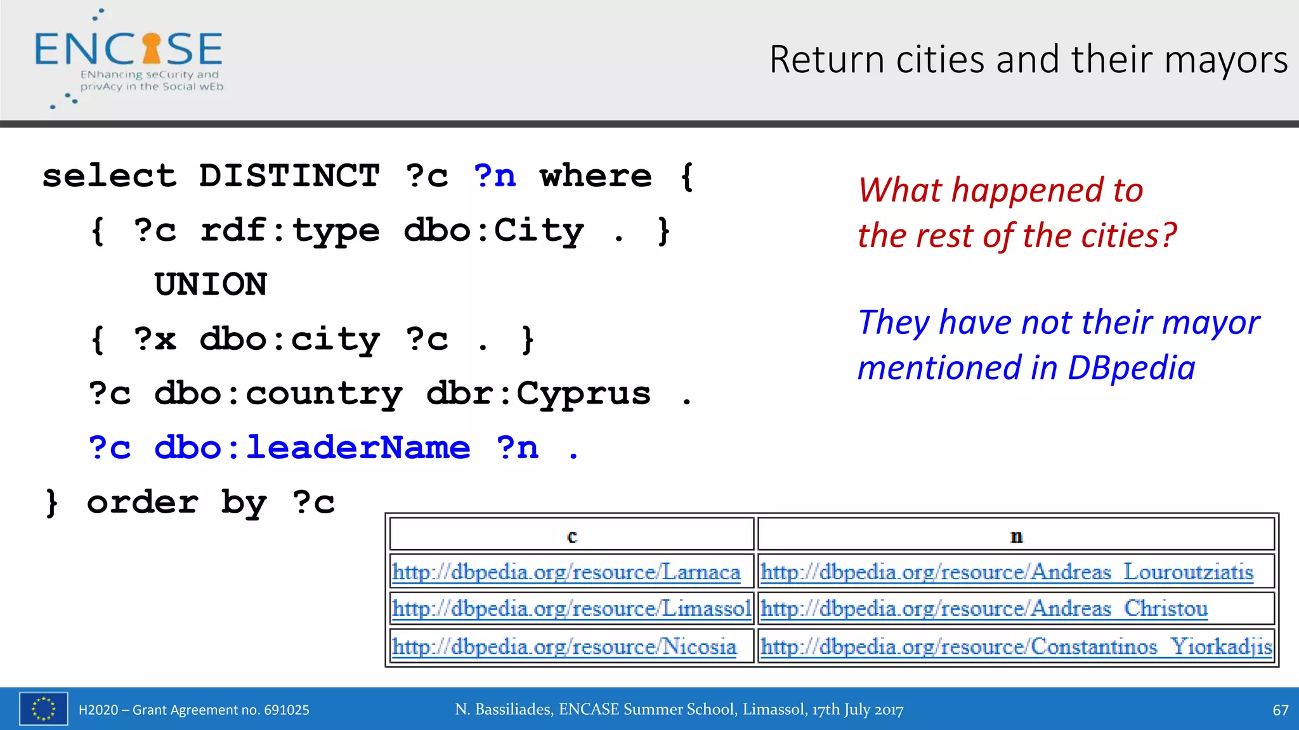Open the Limassol DBpedia resource link
1299x730 pixels.
pyautogui.click(x=571, y=609)
